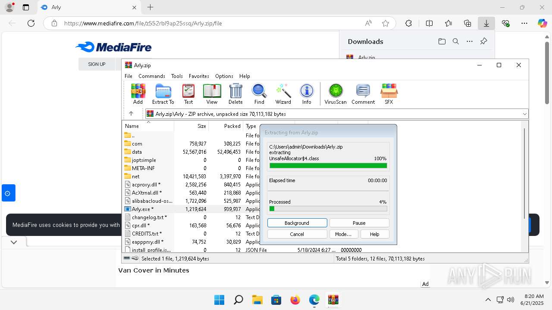Open taskbar Search icon
Viewport: 552px width, 310px height.
[x=238, y=300]
